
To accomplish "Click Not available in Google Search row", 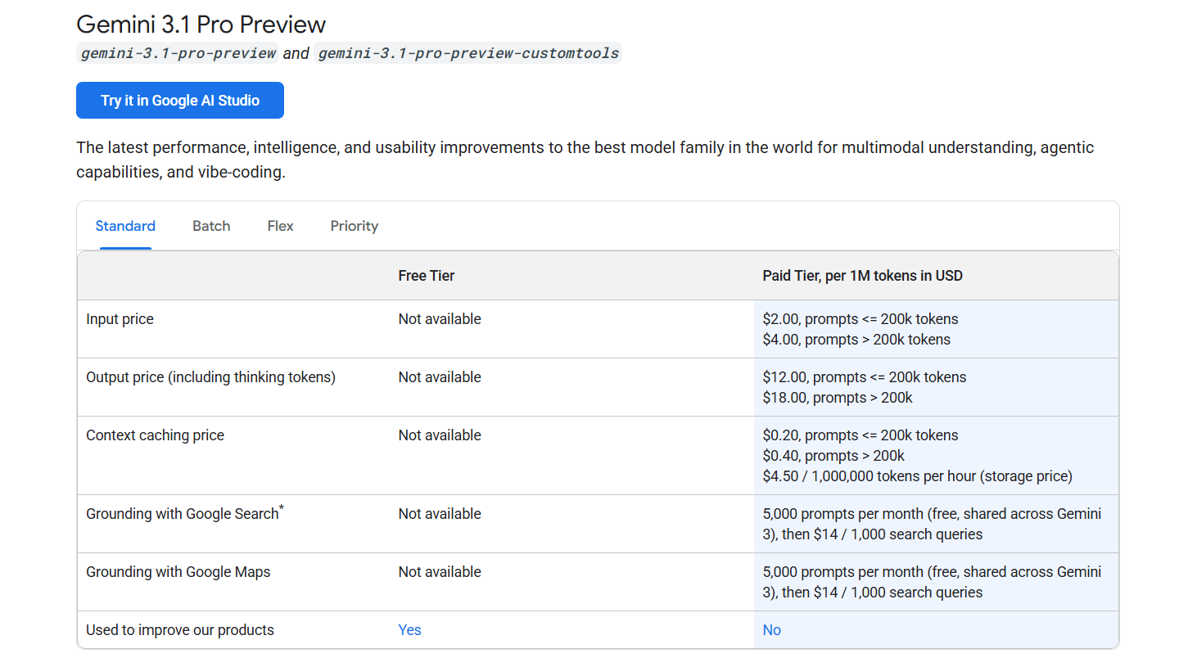I will pyautogui.click(x=440, y=514).
